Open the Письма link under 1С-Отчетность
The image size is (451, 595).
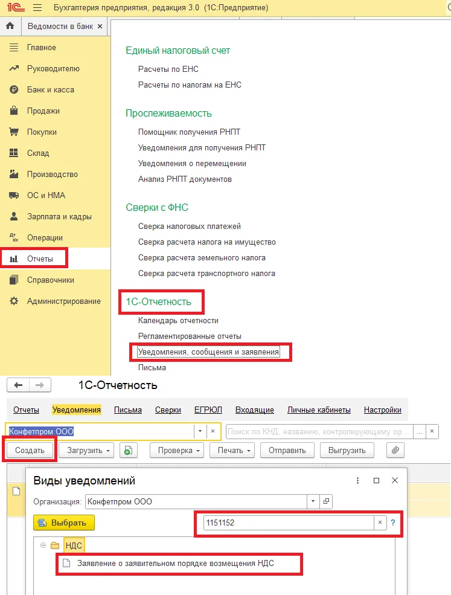[x=152, y=368]
